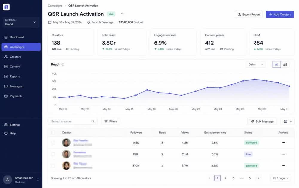Screen dimensions: 299x188
Task: Click the Settings gear icon
Action: 6,125
